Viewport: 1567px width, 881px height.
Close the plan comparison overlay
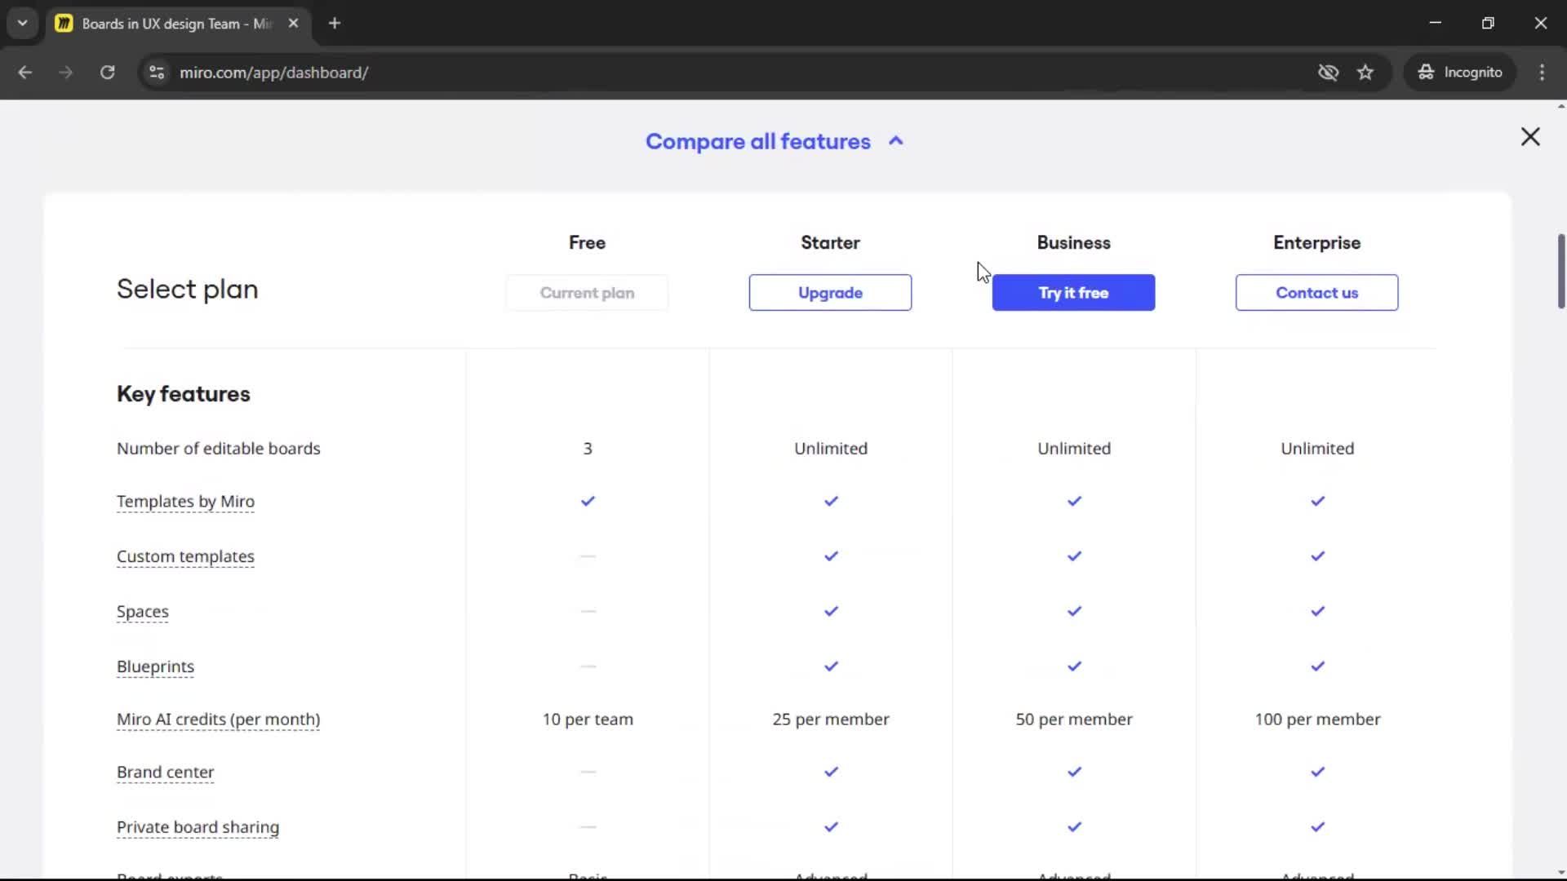pos(1530,136)
